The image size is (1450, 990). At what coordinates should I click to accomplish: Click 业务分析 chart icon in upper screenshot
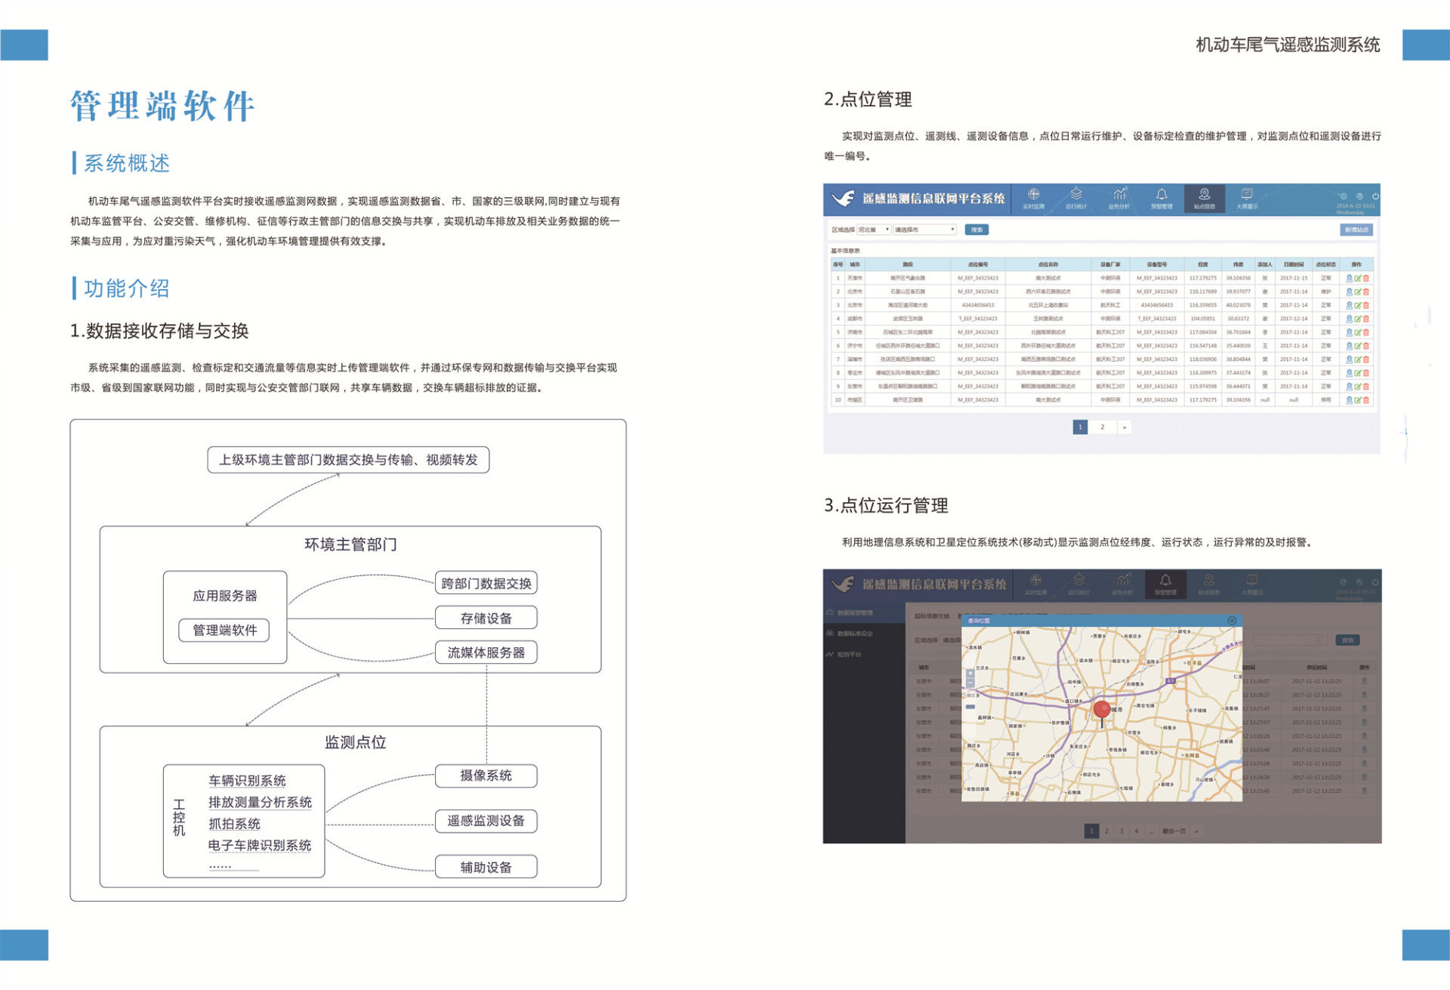click(1119, 196)
